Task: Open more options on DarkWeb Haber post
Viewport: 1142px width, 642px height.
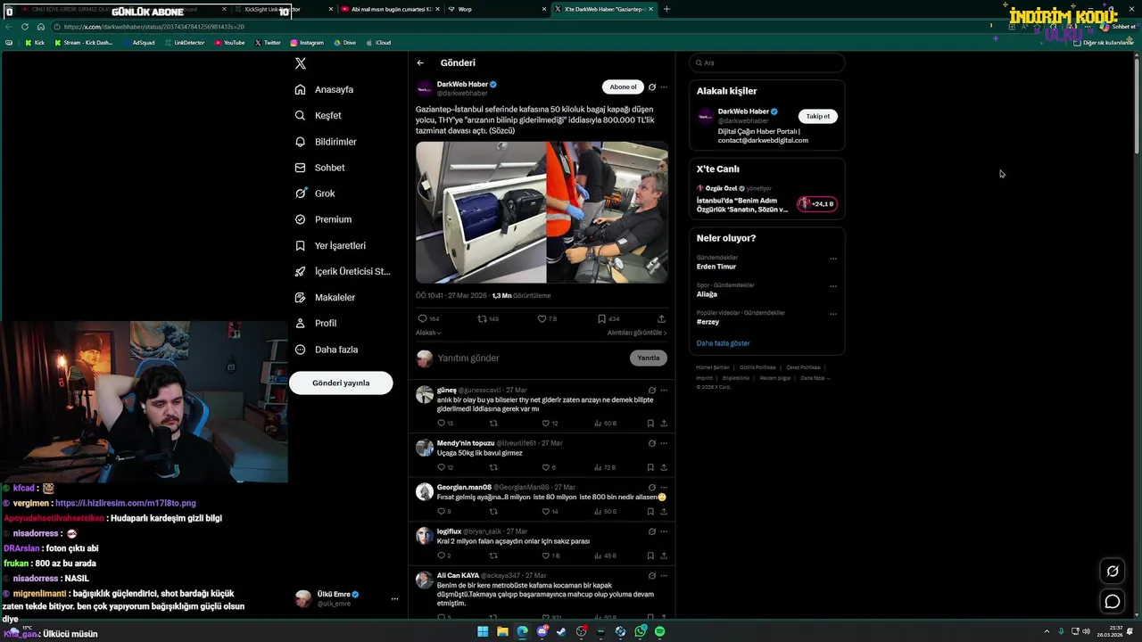Action: (663, 87)
